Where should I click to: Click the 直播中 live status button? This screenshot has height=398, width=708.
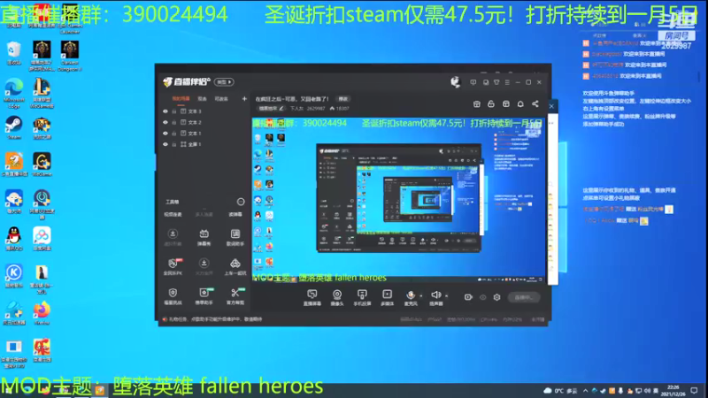coord(524,297)
